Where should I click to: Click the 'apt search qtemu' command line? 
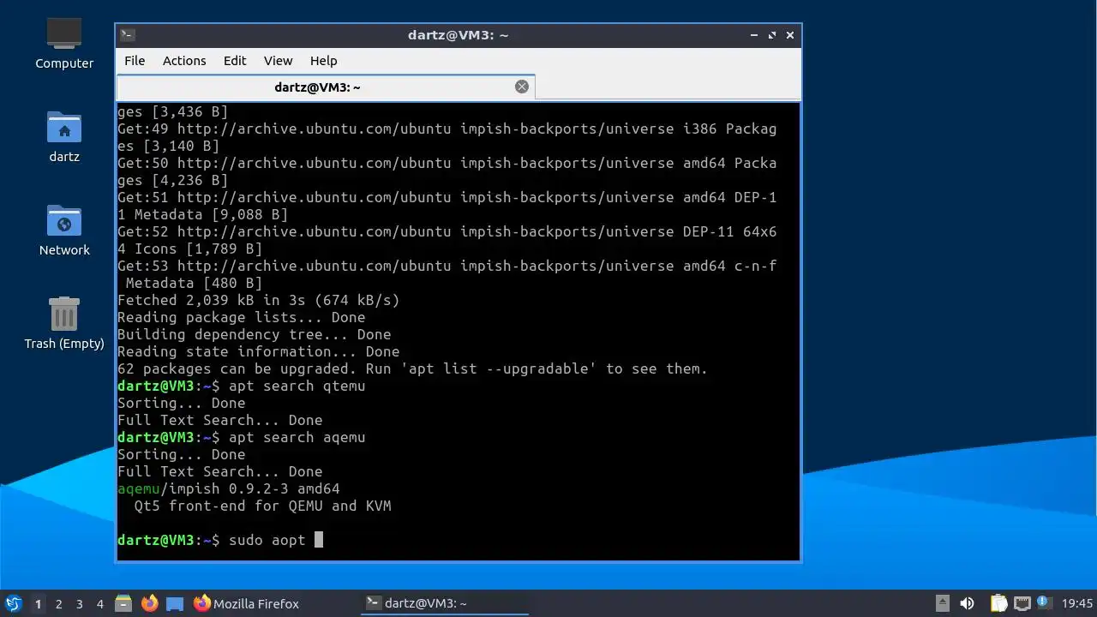point(242,386)
